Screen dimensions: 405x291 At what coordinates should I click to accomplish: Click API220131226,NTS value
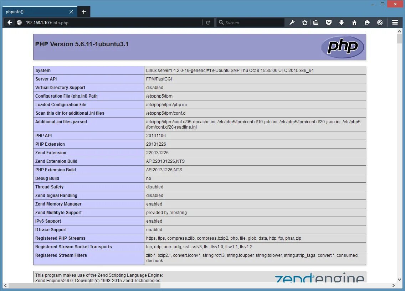pyautogui.click(x=165, y=161)
